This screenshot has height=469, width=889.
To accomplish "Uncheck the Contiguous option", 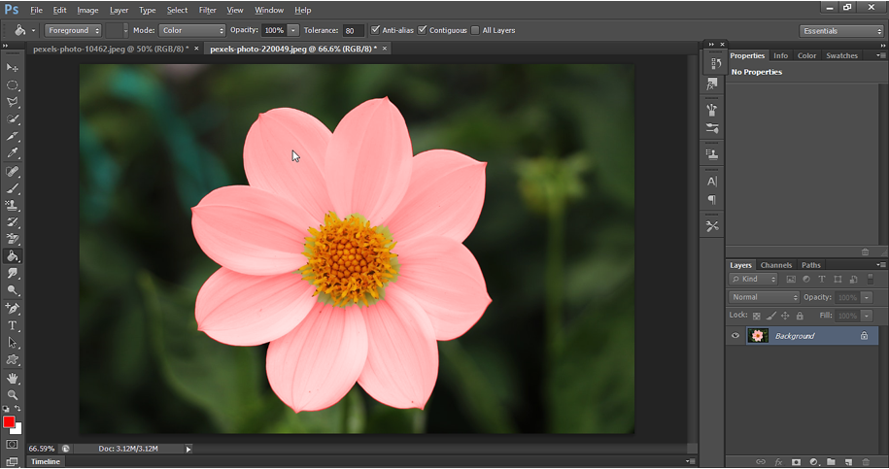I will (423, 30).
